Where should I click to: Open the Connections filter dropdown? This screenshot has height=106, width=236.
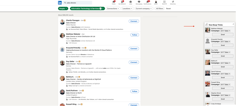pos(113,9)
